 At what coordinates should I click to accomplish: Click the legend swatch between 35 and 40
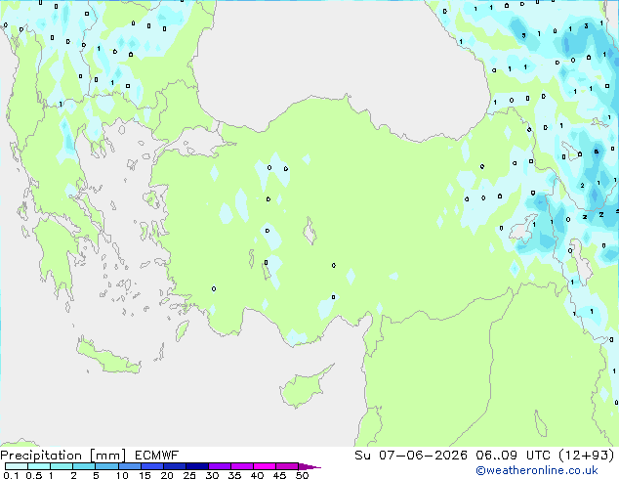[x=241, y=466]
